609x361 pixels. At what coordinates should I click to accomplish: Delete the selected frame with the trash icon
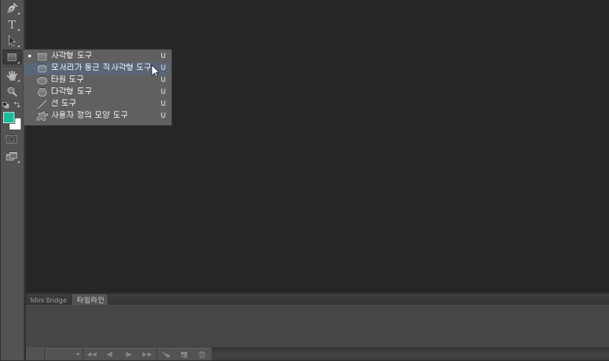(202, 354)
